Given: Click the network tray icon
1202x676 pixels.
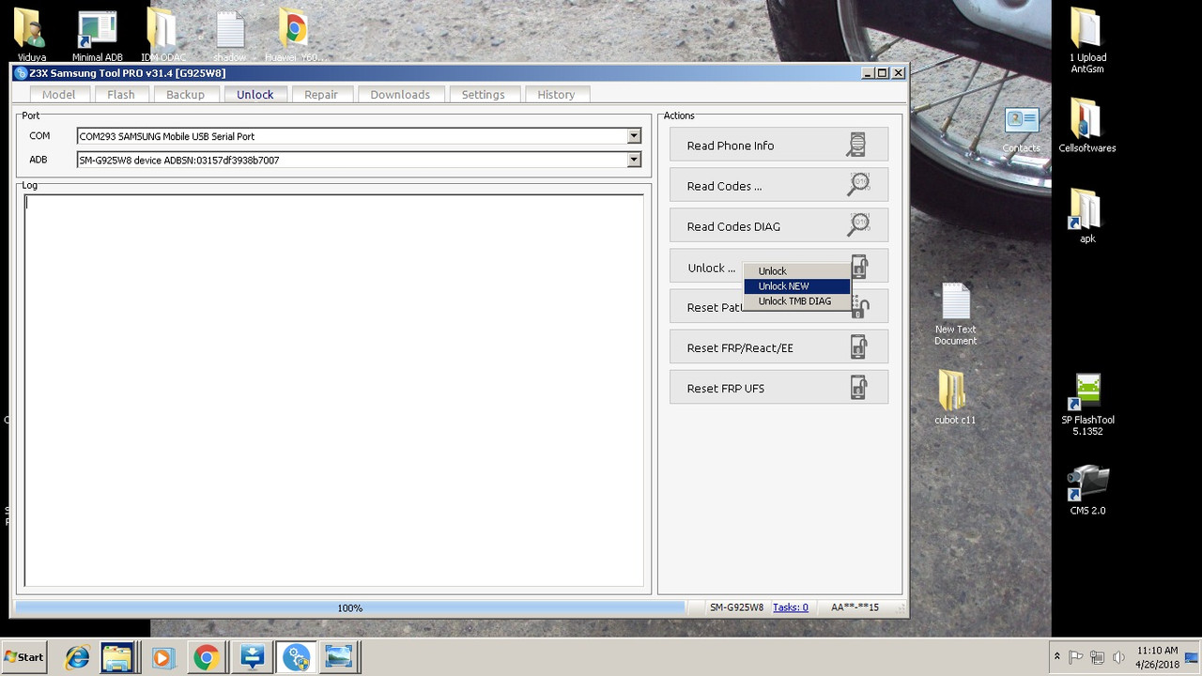Looking at the screenshot, I should pos(1097,657).
